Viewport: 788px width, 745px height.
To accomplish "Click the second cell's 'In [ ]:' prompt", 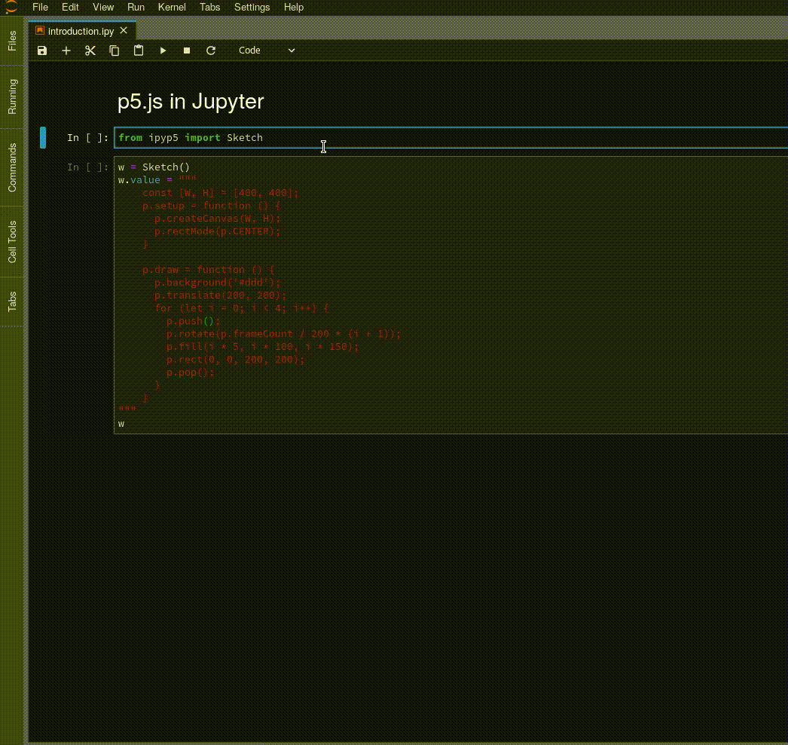I will click(x=87, y=167).
